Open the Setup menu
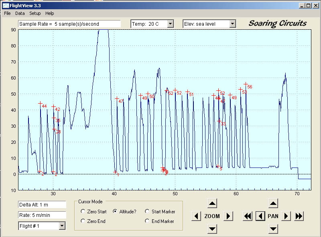Viewport: 321px width, 237px height. tap(35, 13)
